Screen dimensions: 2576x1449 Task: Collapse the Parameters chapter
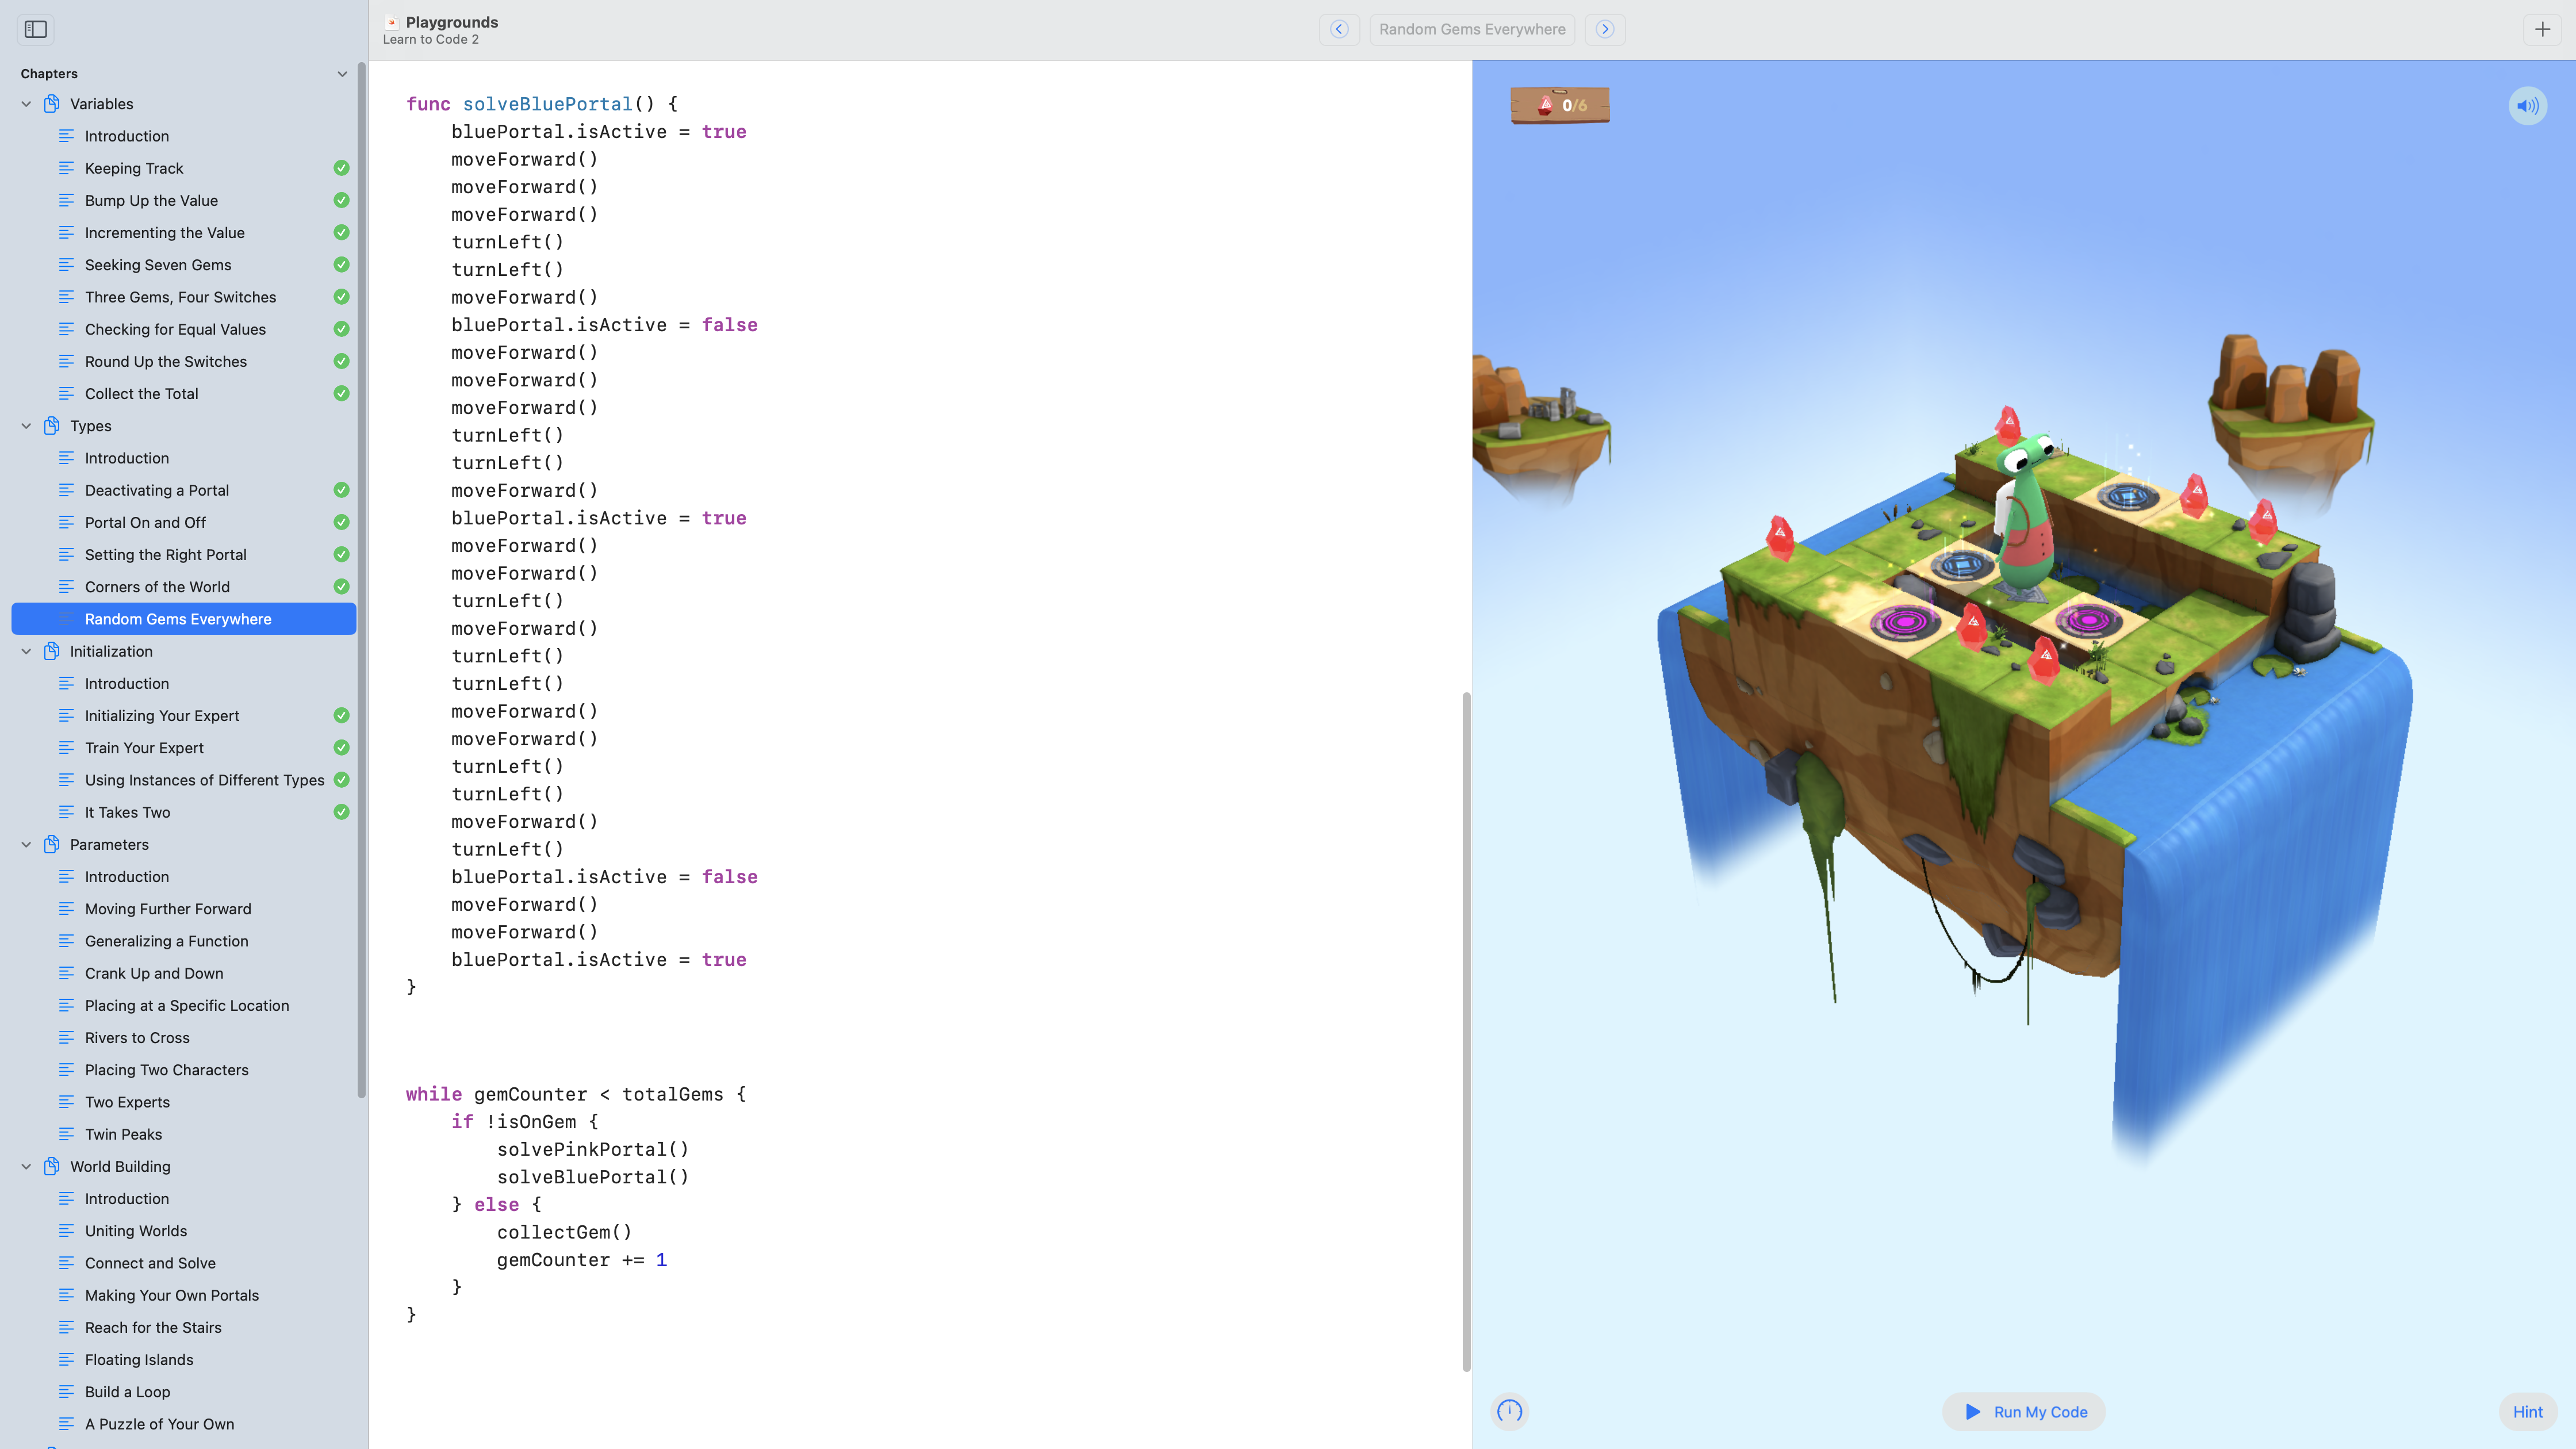pyautogui.click(x=26, y=844)
